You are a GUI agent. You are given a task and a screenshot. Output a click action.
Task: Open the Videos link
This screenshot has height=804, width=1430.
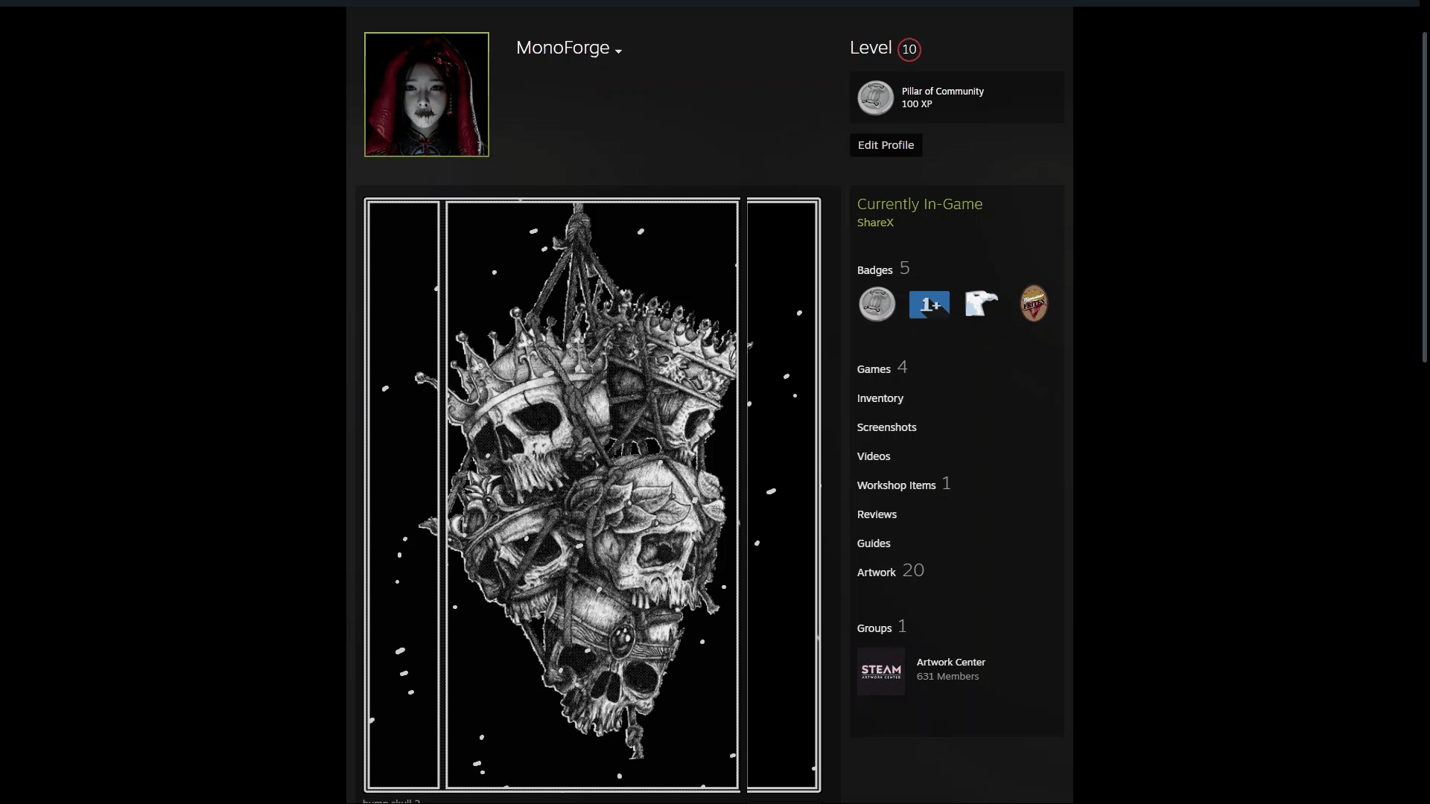(873, 456)
